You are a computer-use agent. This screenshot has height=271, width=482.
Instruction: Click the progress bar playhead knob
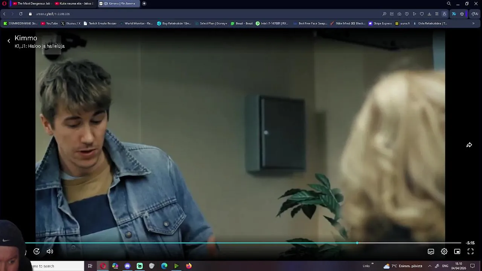(x=357, y=243)
